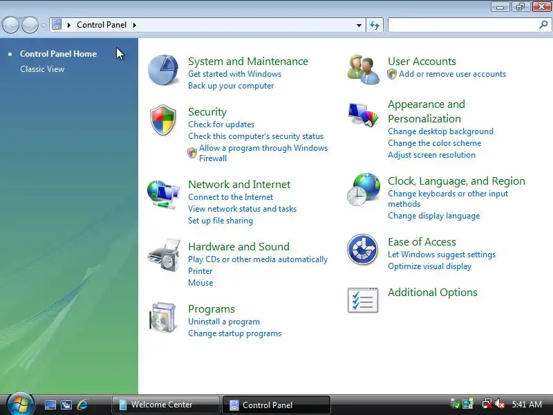Click the network computers tray icon
This screenshot has width=553, height=415.
tap(468, 404)
